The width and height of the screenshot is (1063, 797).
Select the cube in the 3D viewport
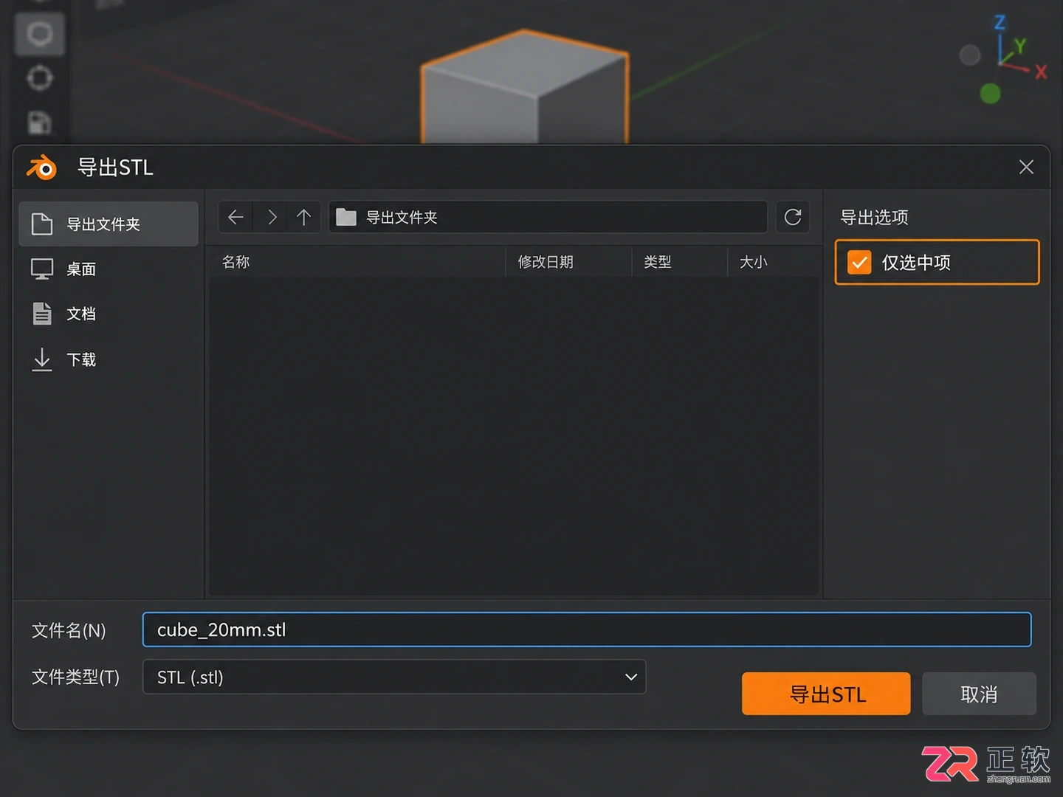point(524,89)
